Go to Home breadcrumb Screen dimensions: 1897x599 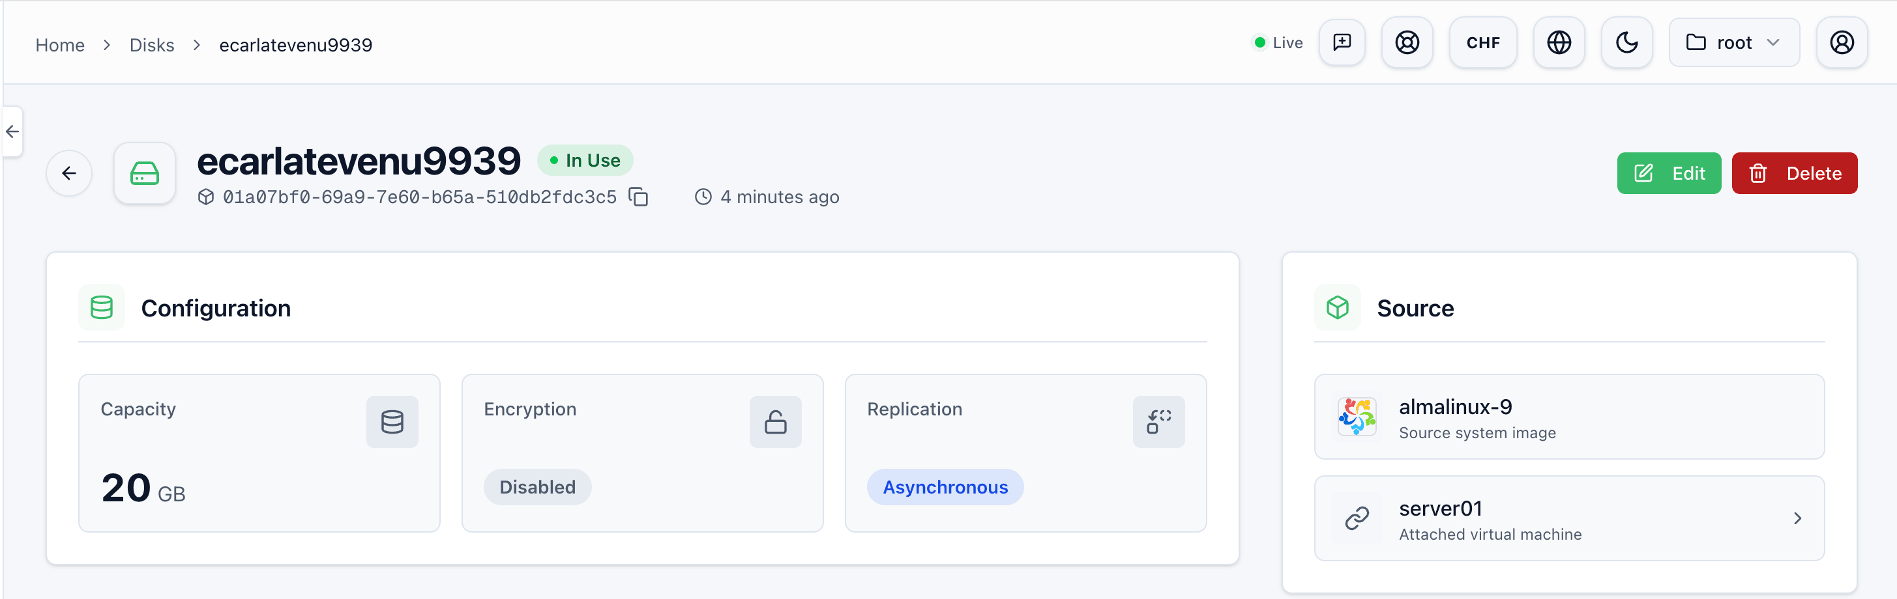point(60,45)
